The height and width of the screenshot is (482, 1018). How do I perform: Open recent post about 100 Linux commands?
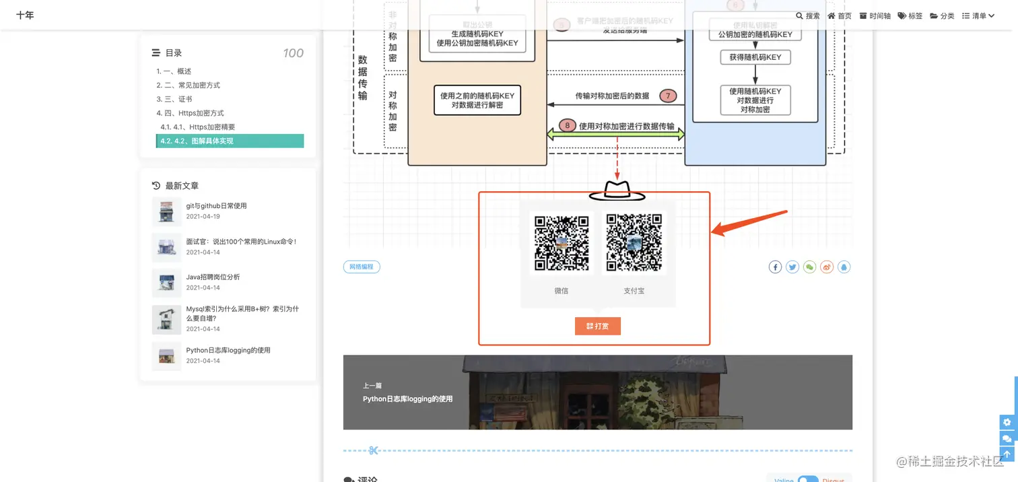point(241,242)
